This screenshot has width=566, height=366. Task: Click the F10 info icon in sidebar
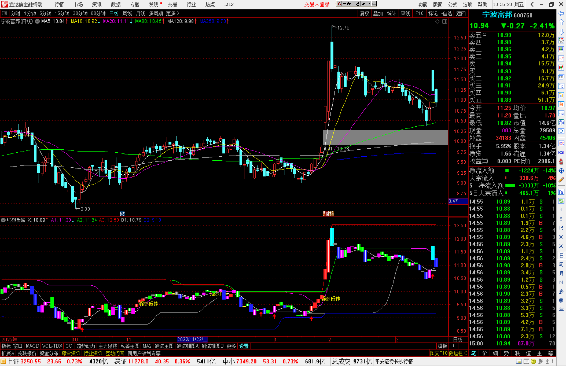coord(561,86)
